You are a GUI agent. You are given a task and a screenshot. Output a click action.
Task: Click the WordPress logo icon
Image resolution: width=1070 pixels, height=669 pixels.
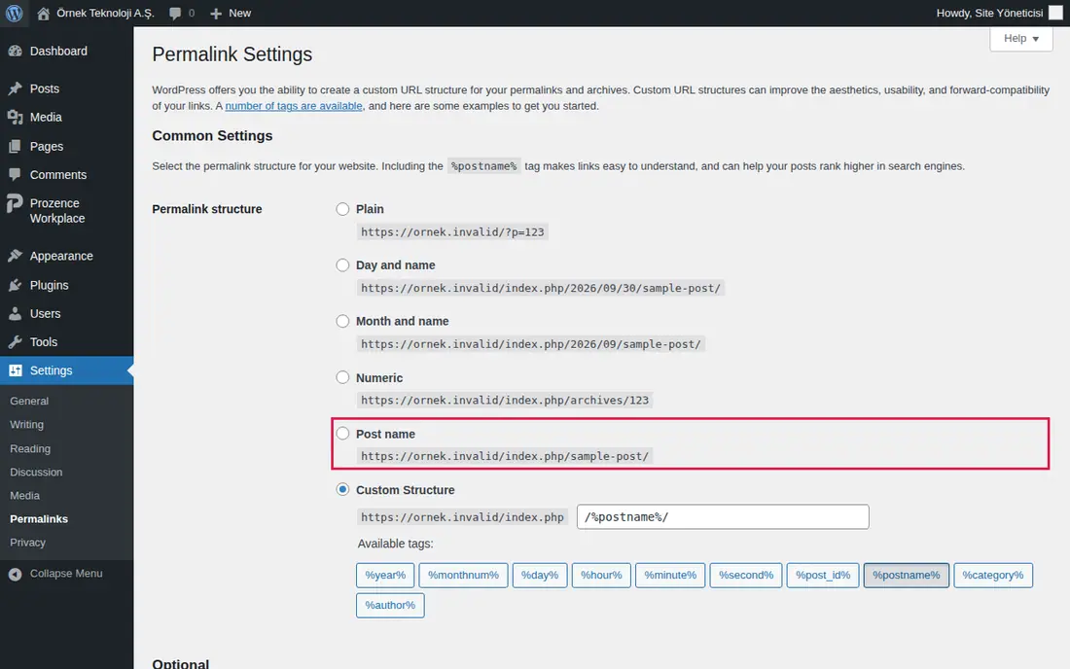[15, 13]
